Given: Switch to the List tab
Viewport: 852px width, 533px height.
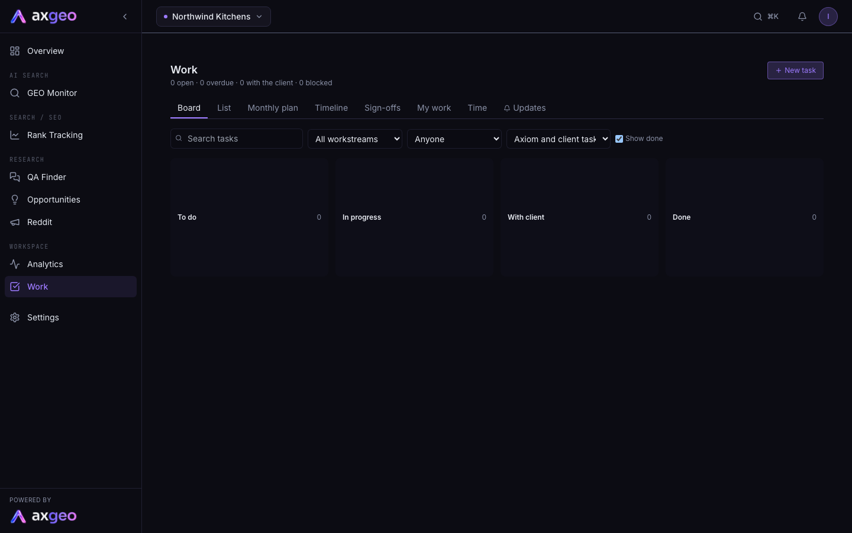Looking at the screenshot, I should coord(224,108).
